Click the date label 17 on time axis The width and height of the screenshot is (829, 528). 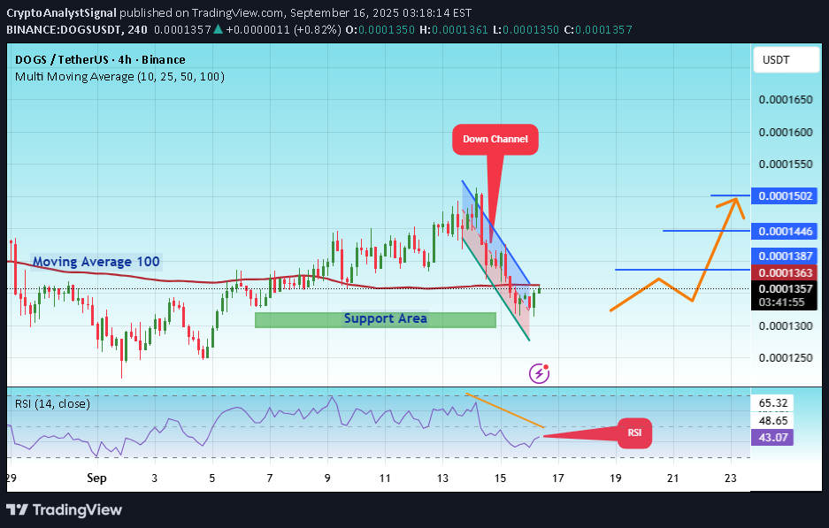click(x=557, y=478)
